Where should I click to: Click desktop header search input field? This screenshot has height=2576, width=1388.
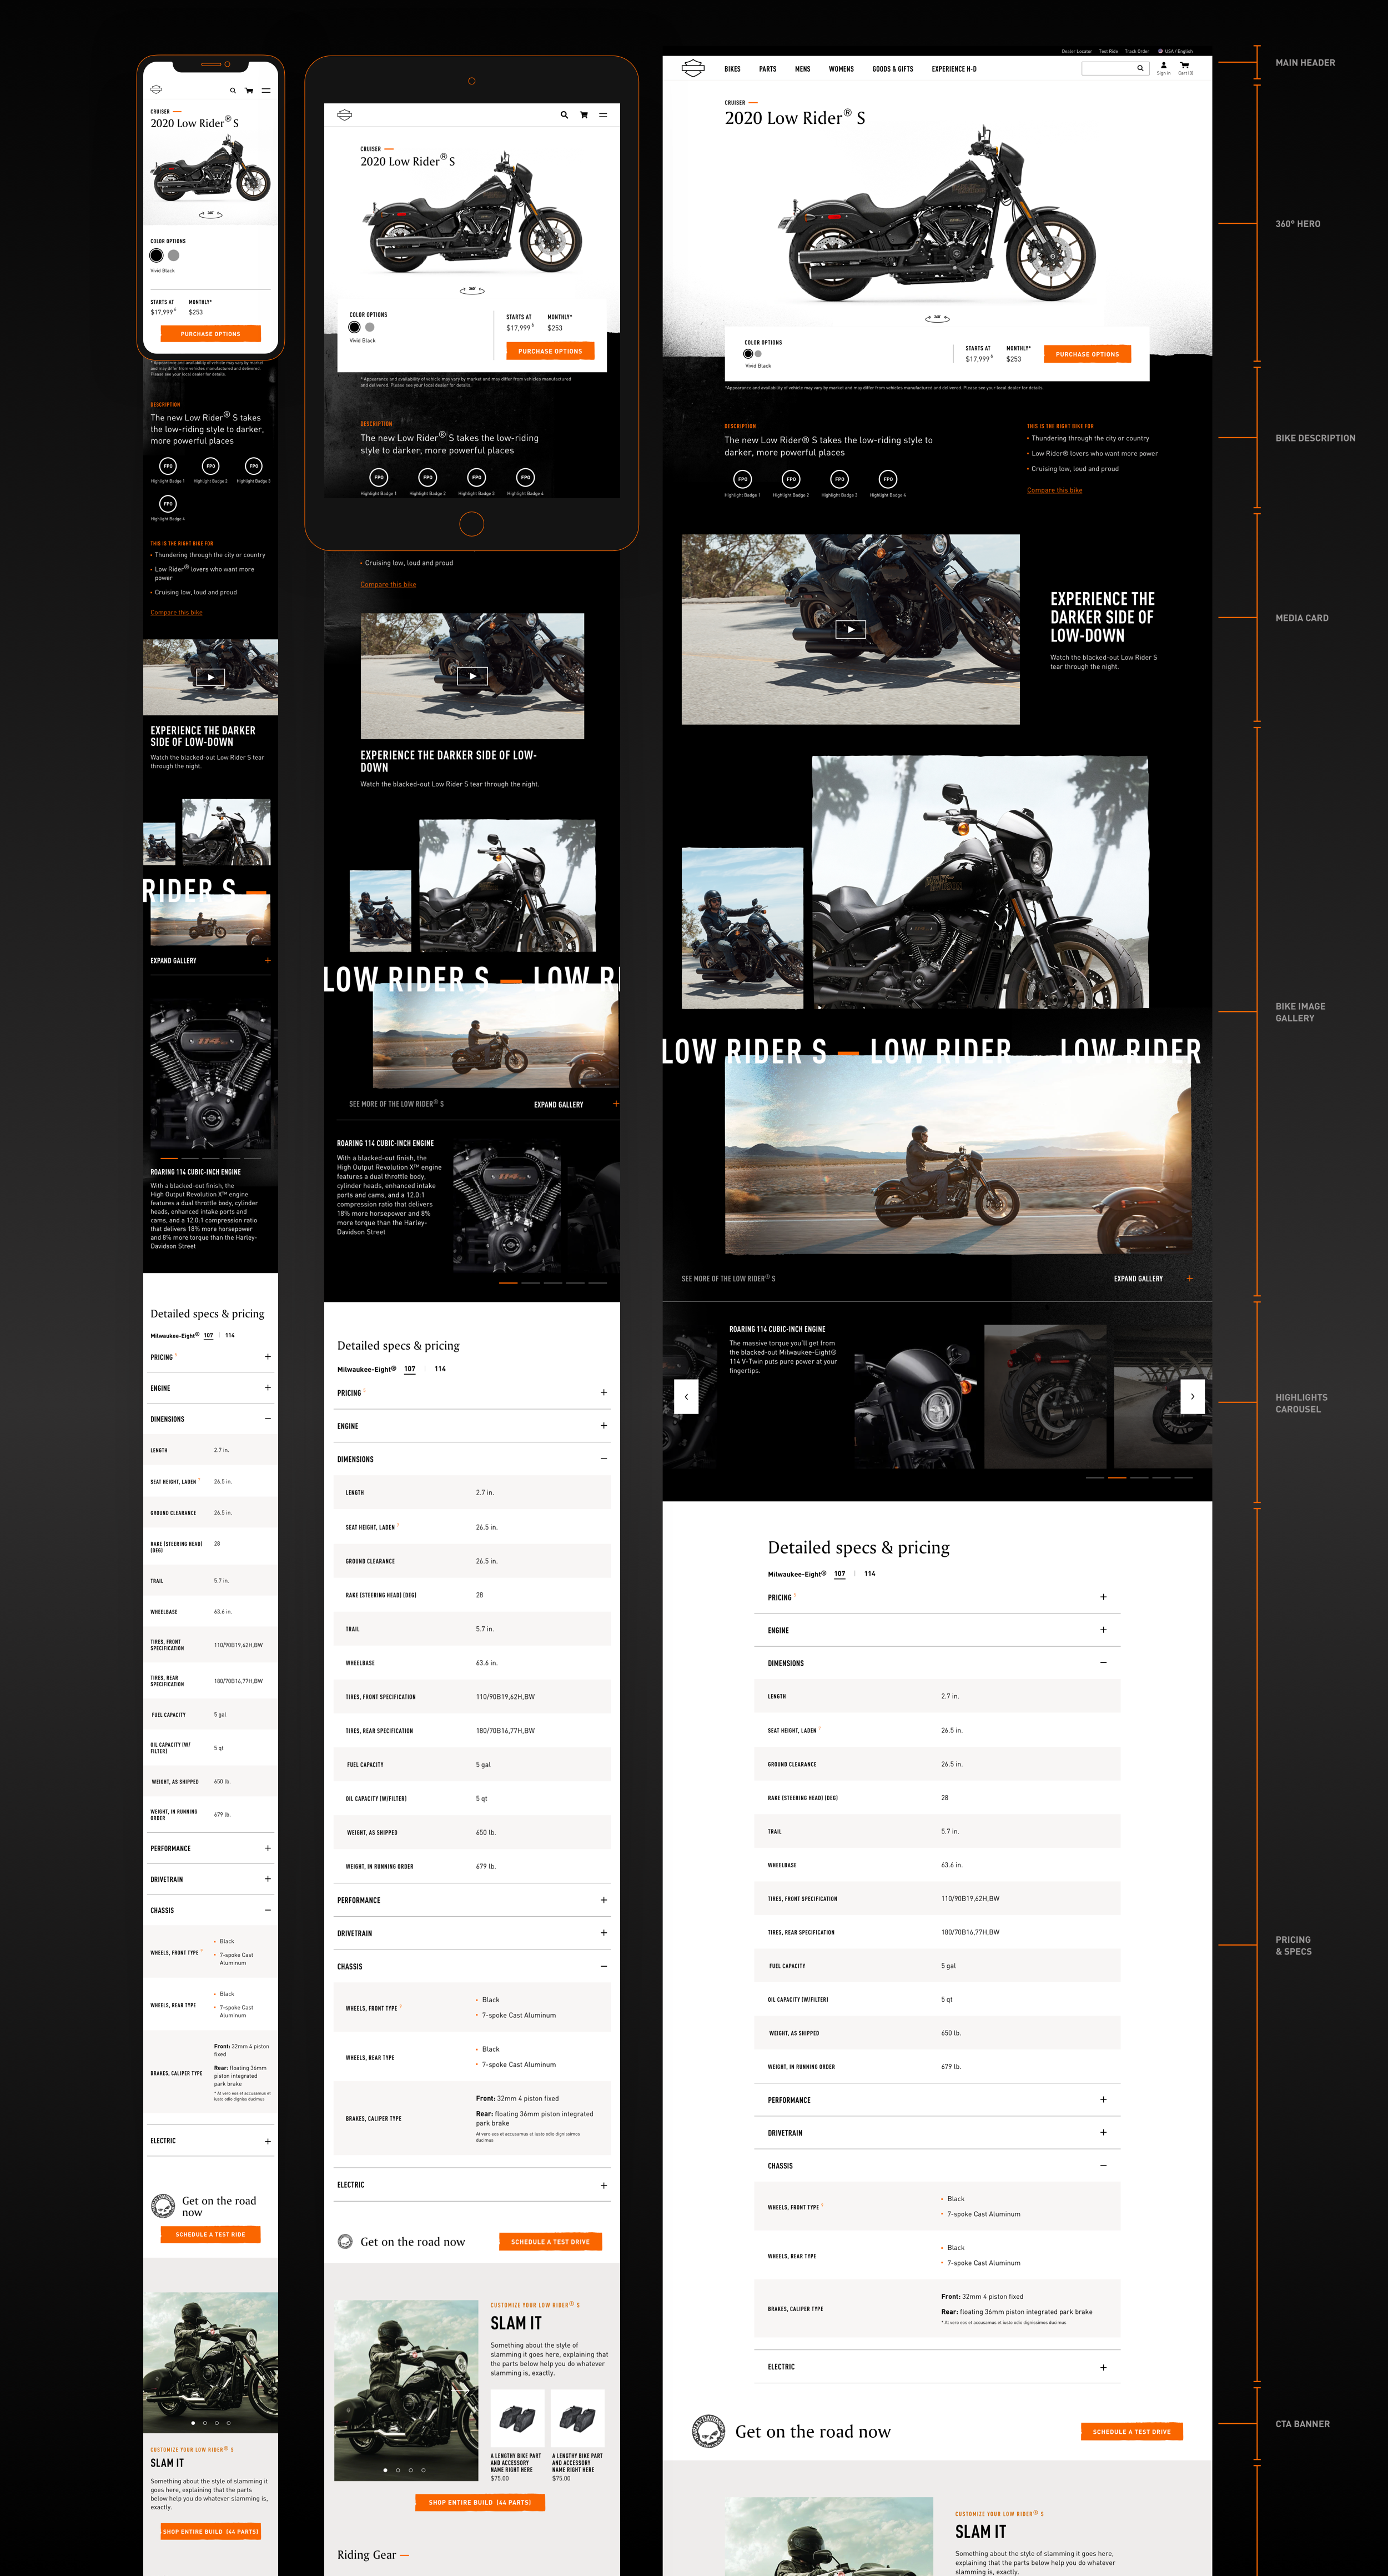pos(1115,69)
